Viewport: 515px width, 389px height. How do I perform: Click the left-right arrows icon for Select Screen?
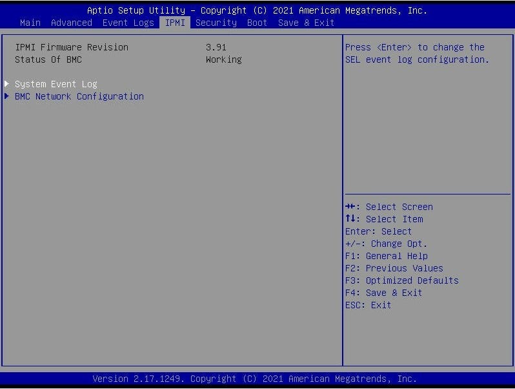click(350, 207)
